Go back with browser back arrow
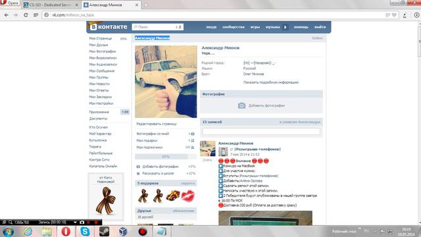The width and height of the screenshot is (421, 237). click(6, 15)
